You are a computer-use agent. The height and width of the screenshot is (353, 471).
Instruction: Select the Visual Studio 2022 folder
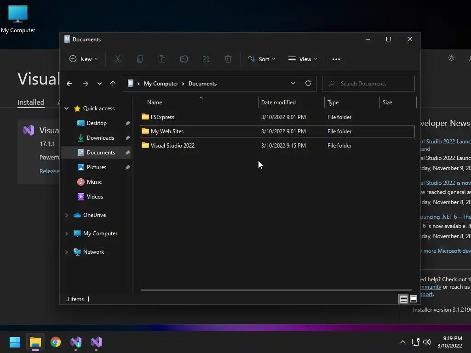[277, 146]
